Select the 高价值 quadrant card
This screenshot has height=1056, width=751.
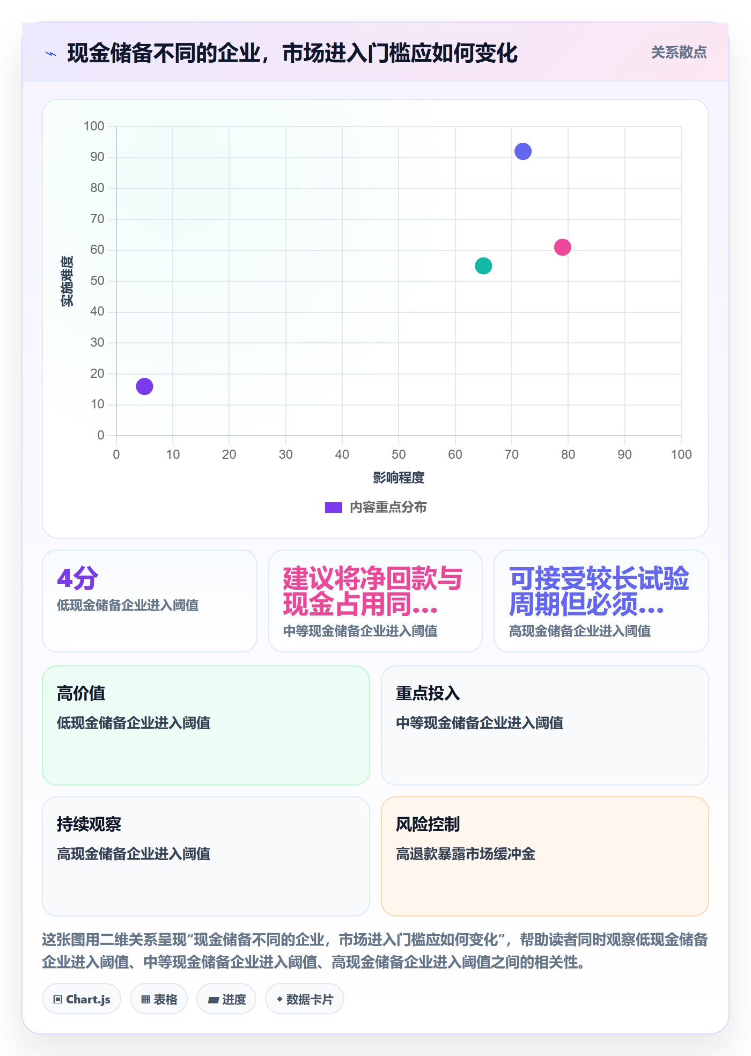click(206, 725)
